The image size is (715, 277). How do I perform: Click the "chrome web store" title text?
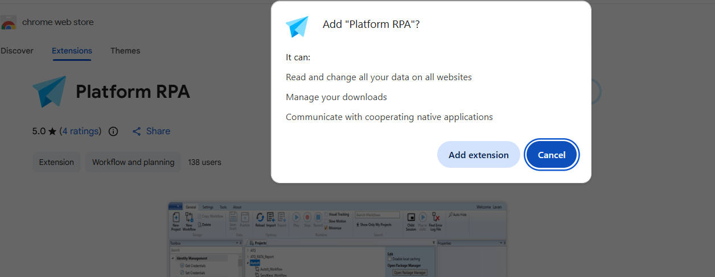(58, 22)
